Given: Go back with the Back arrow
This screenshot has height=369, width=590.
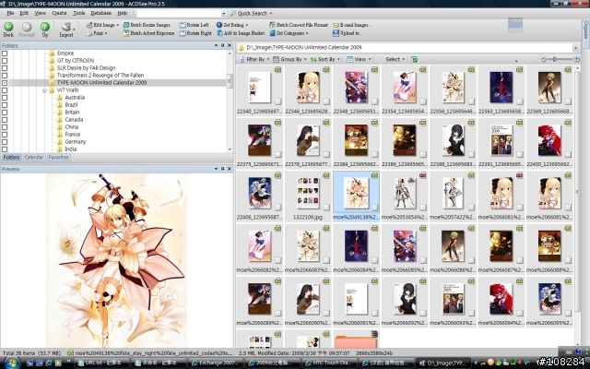Looking at the screenshot, I should [8, 27].
